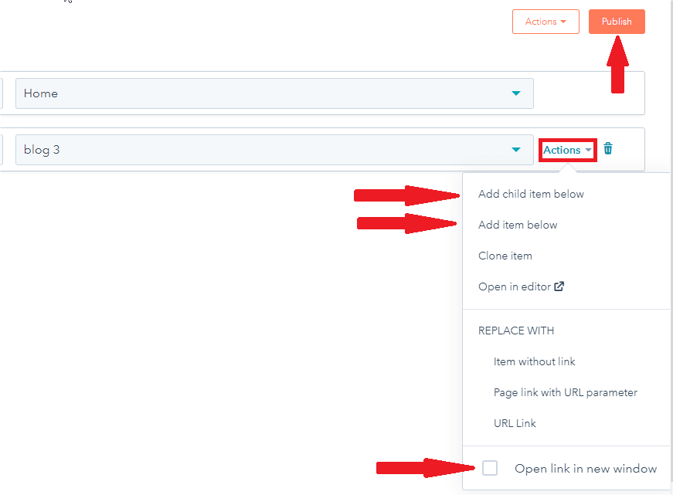Select 'Add item below' option
Screen dimensions: 673x495
[518, 225]
